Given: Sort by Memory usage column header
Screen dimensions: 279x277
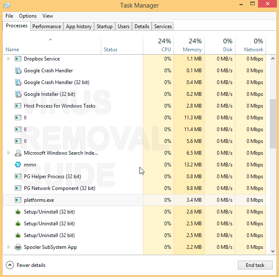Looking at the screenshot, I should (189, 45).
